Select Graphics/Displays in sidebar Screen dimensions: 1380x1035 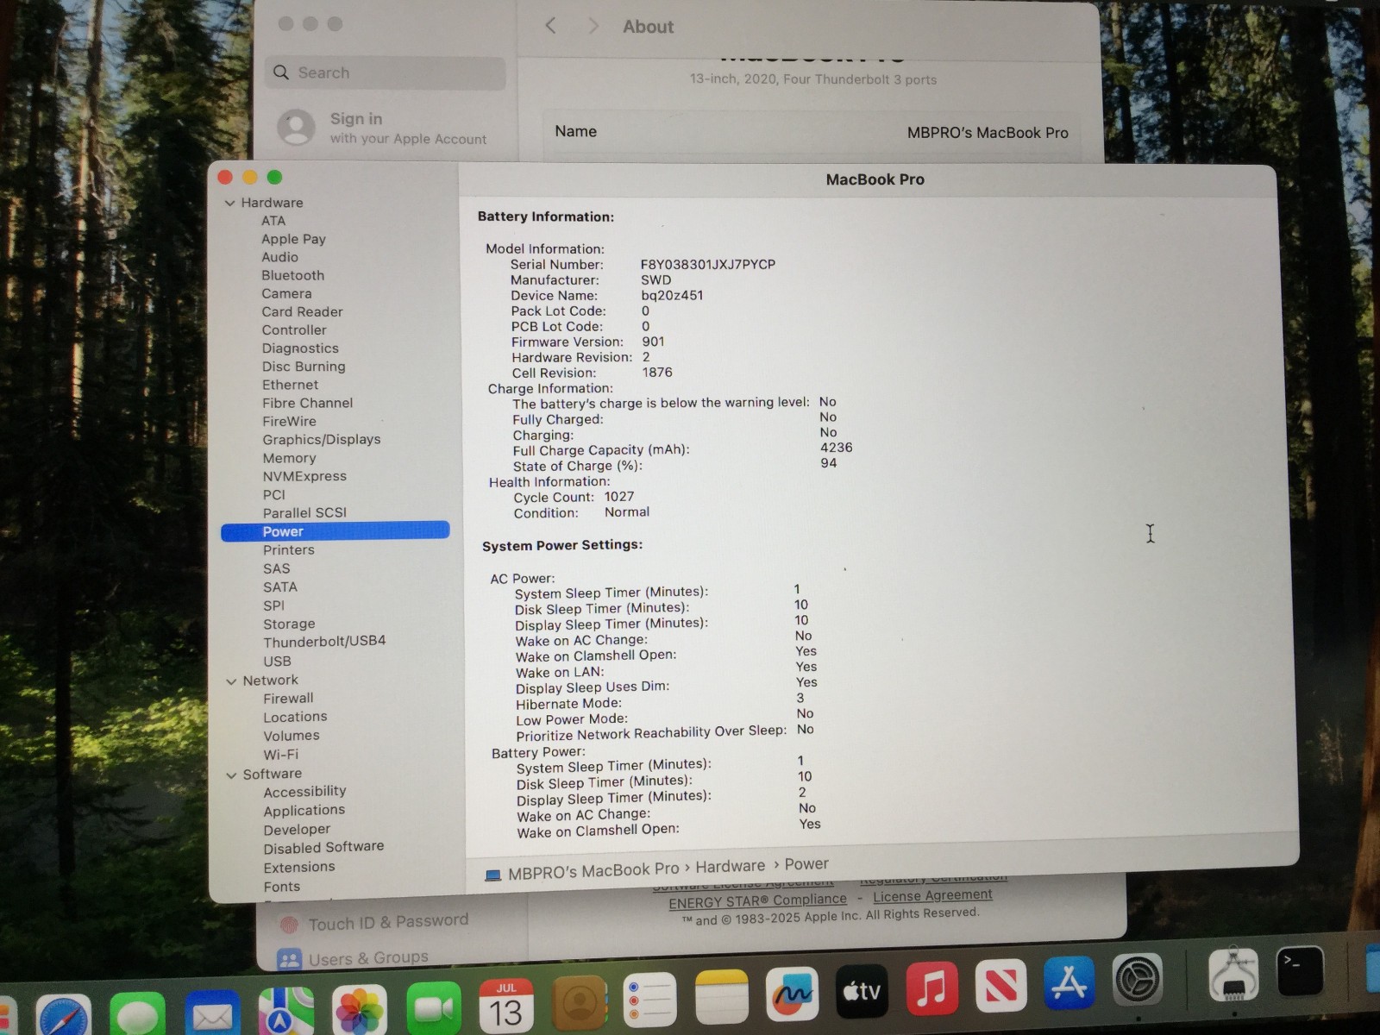(x=322, y=440)
